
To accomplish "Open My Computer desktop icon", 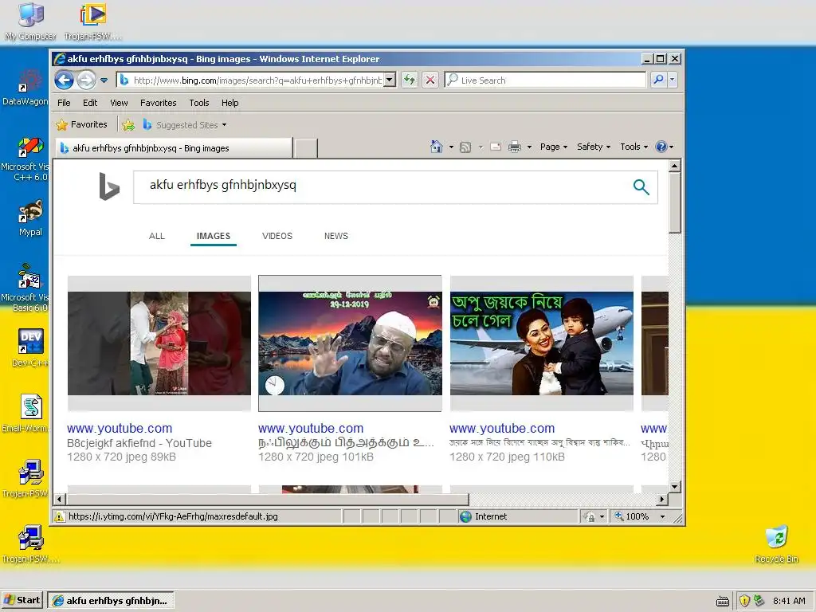I will pos(31,22).
